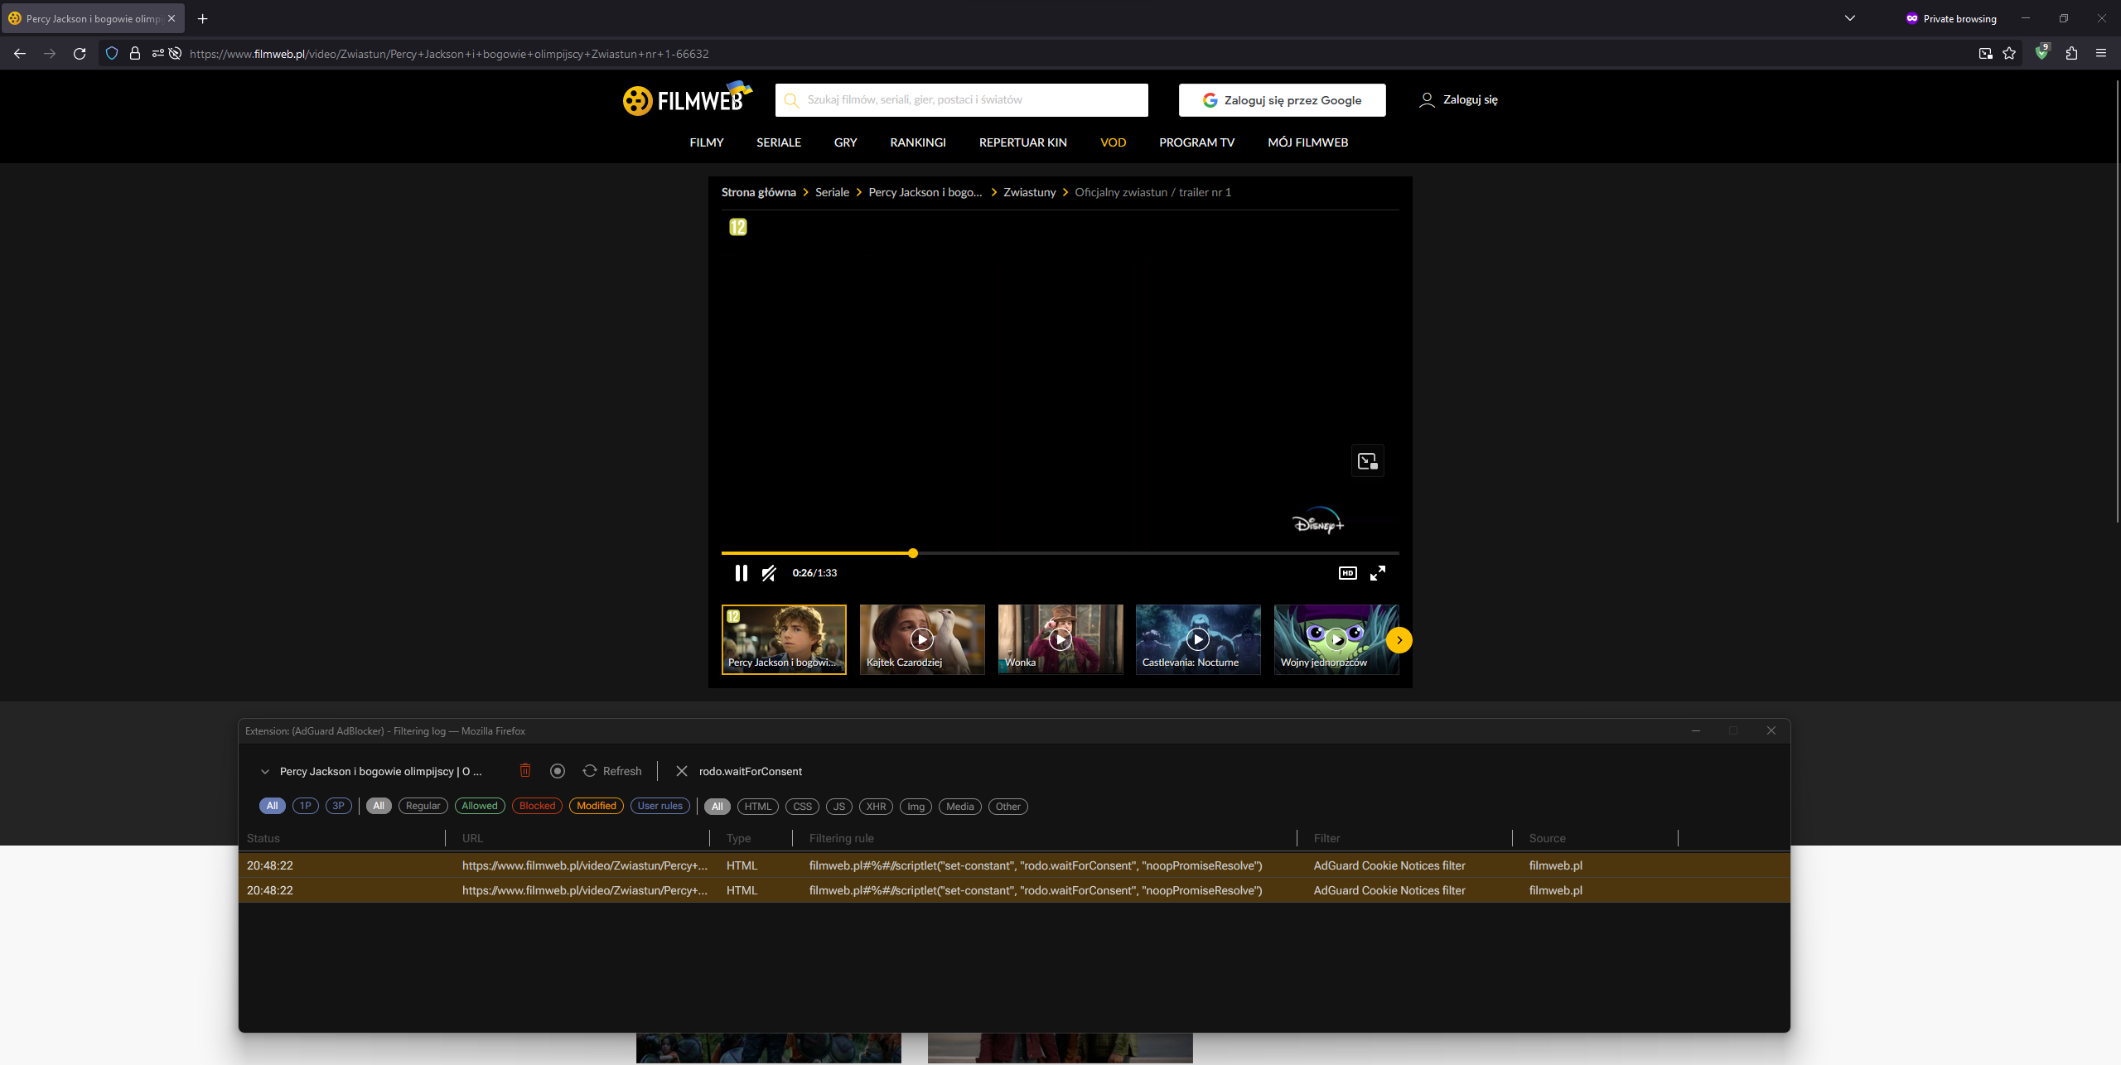Play the Wonka trailer thumbnail
The image size is (2121, 1065).
point(1060,639)
